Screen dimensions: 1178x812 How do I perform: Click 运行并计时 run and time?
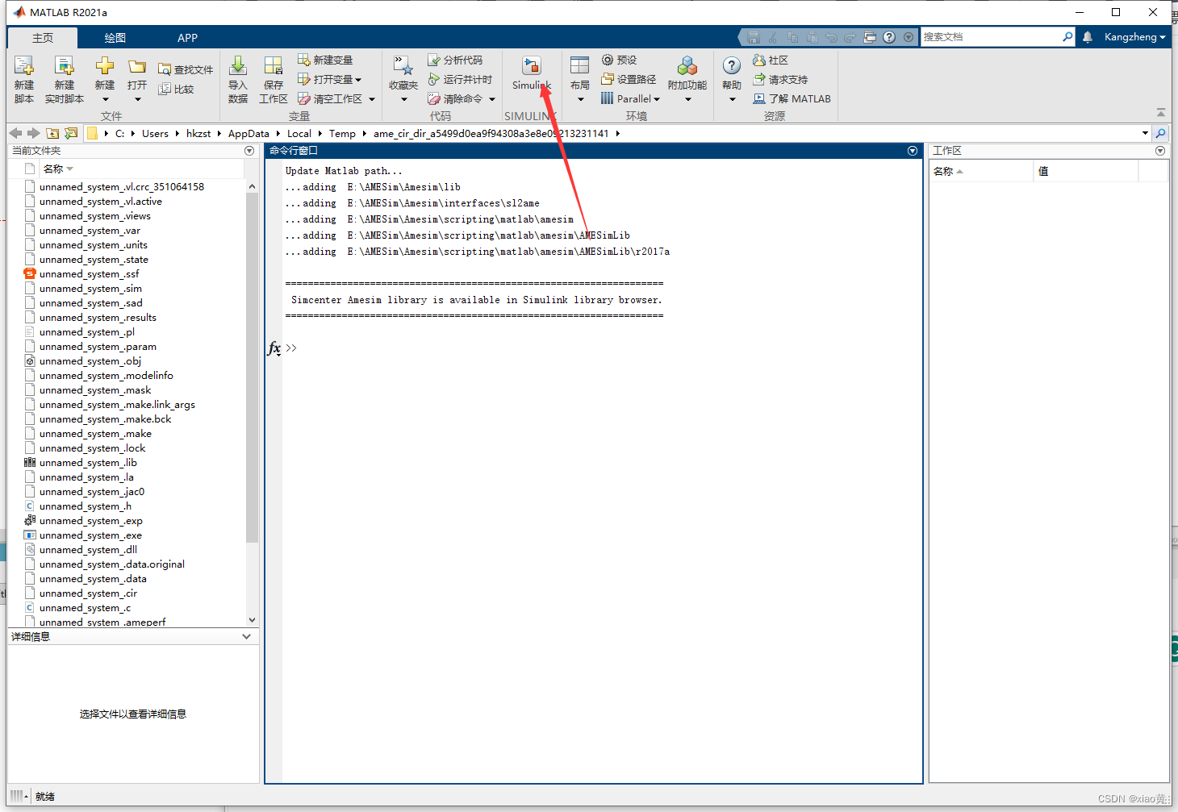(460, 79)
